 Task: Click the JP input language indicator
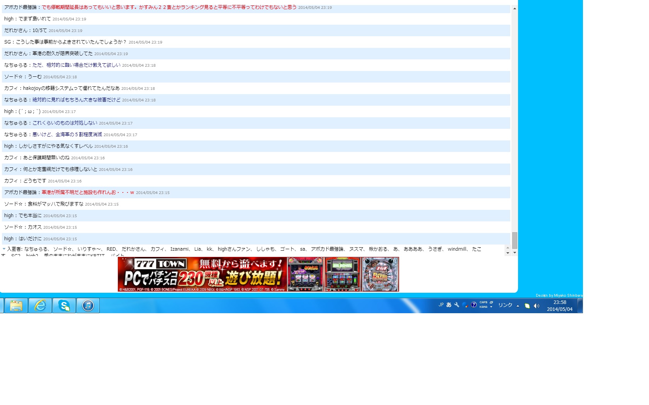click(x=441, y=305)
